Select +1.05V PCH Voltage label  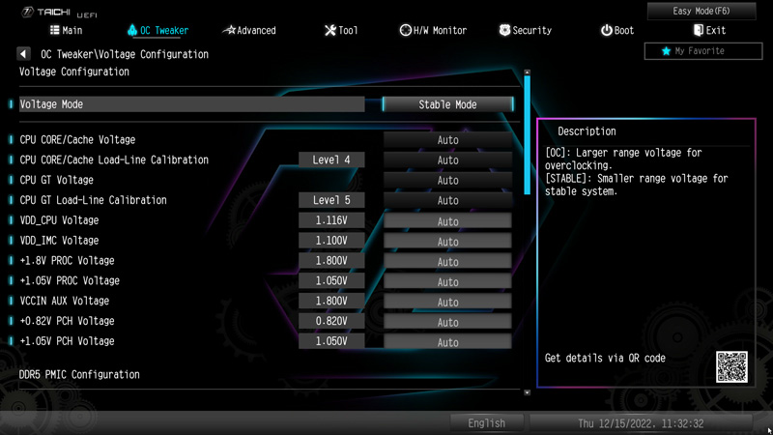click(x=67, y=341)
